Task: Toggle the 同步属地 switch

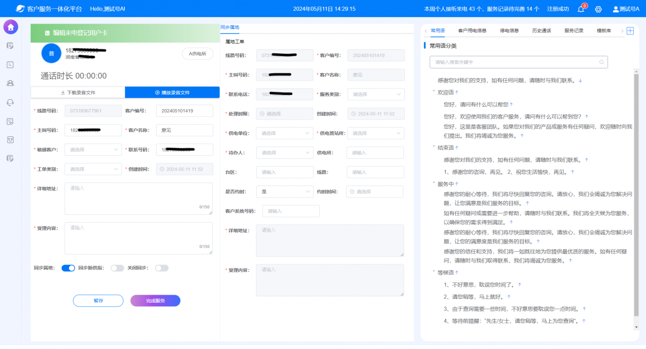Action: [68, 268]
